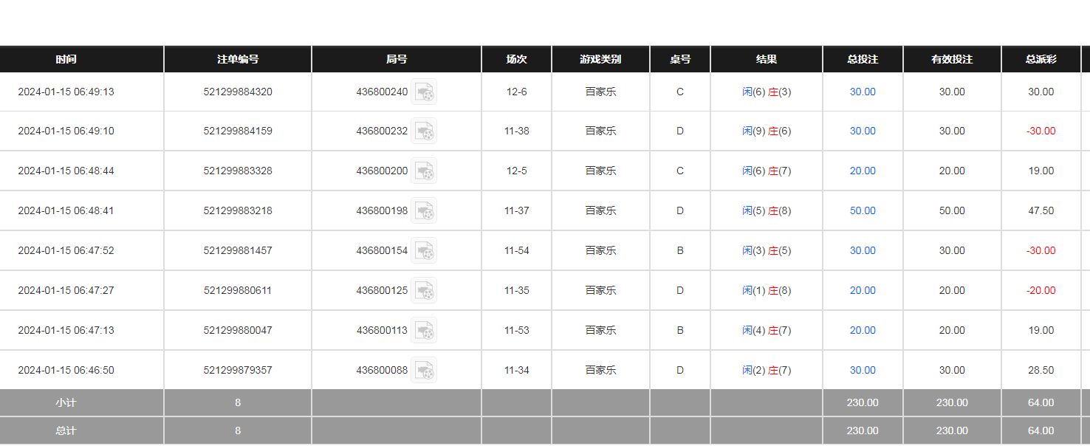
Task: Click replay icon next to 436800154
Action: [x=424, y=251]
